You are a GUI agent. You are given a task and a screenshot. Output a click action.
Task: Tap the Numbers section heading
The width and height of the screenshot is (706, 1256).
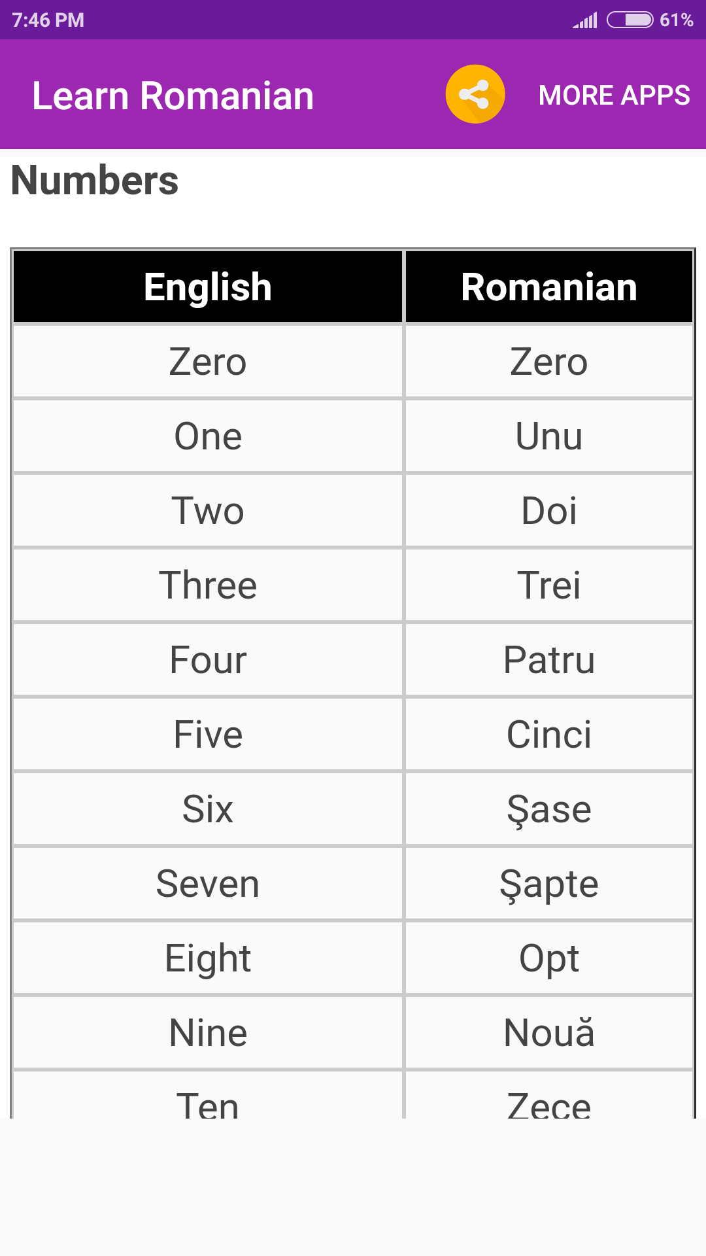(x=95, y=181)
